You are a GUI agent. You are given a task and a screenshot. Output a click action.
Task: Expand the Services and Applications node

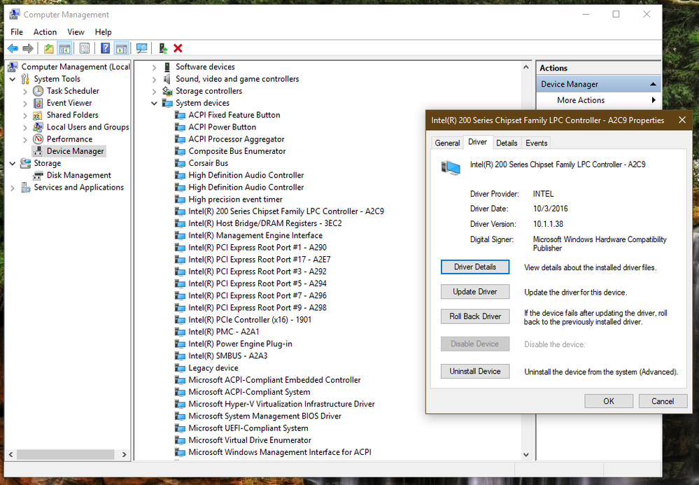click(13, 188)
